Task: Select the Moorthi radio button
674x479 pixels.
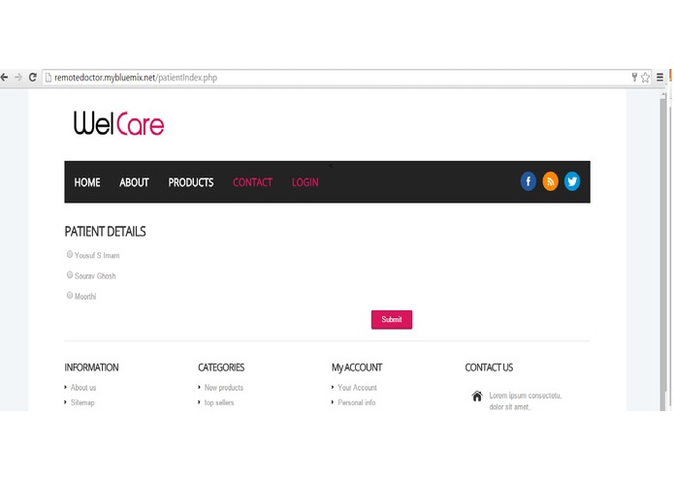Action: point(70,295)
